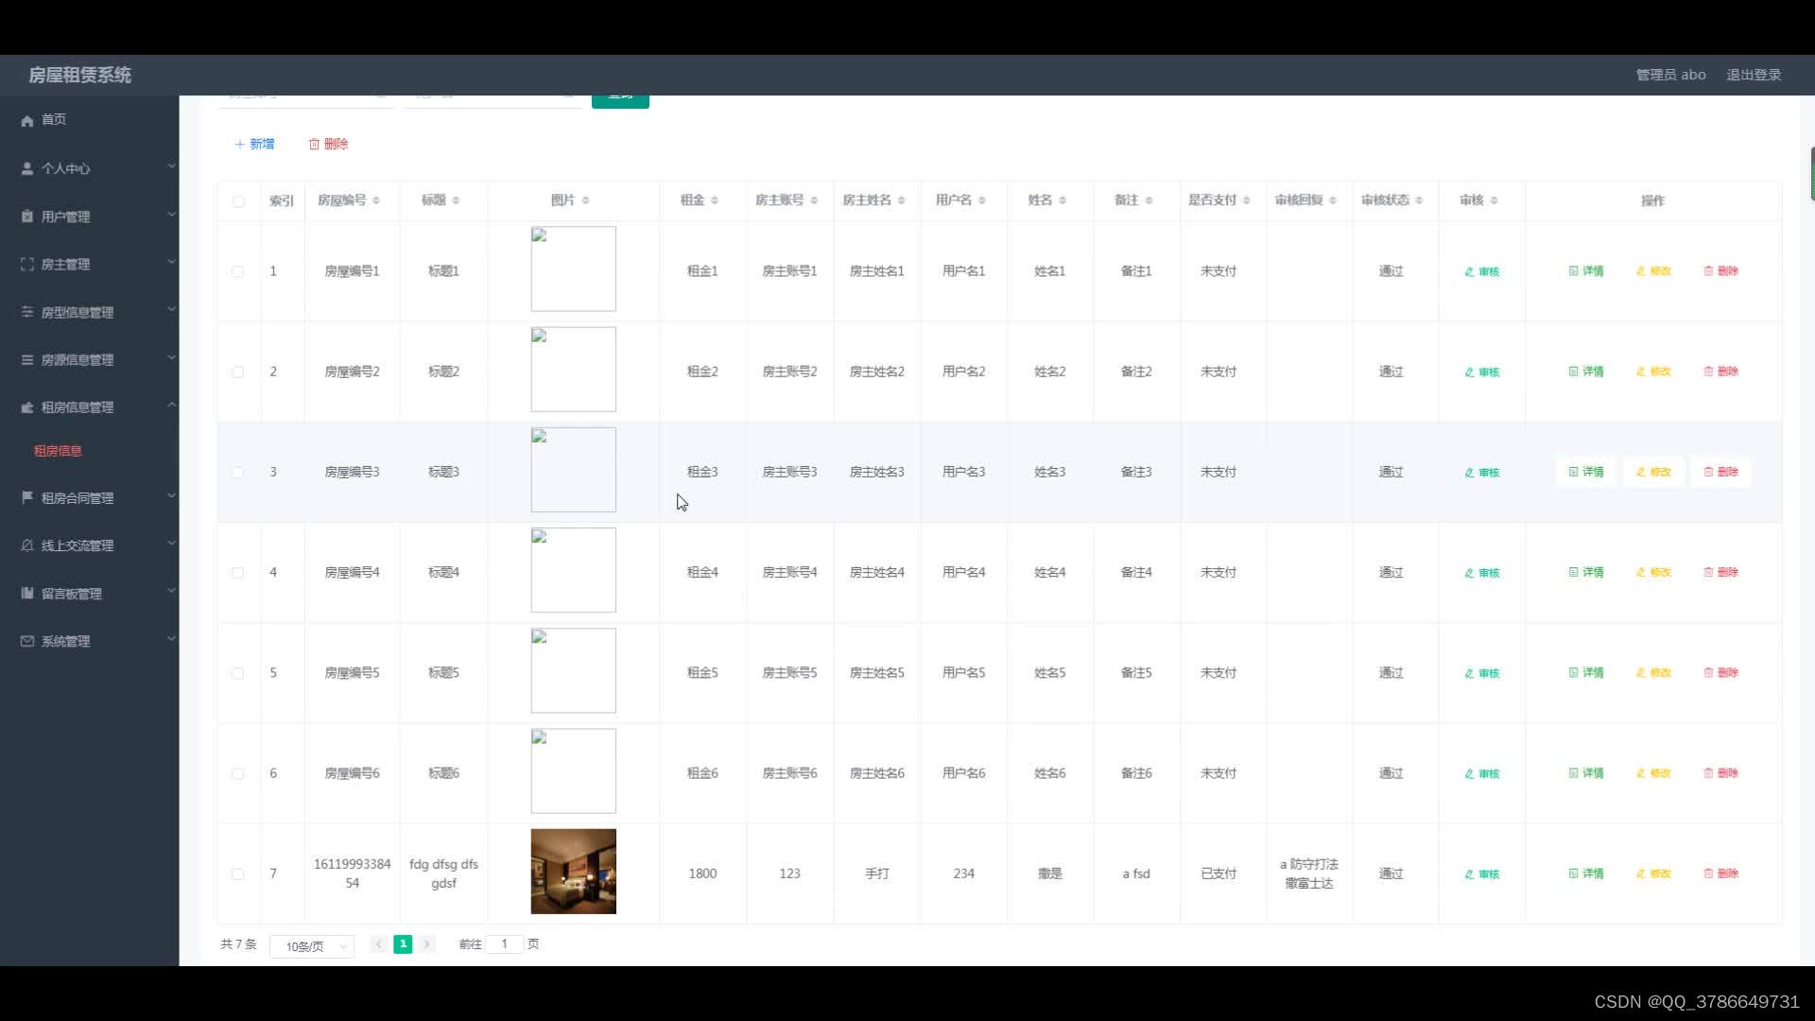1815x1021 pixels.
Task: Collapse 租房信息管理 menu chevron
Action: point(171,405)
